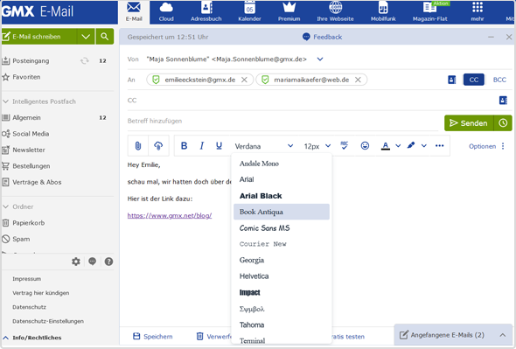Select Comic Sans MS font
The height and width of the screenshot is (349, 516).
coord(282,227)
